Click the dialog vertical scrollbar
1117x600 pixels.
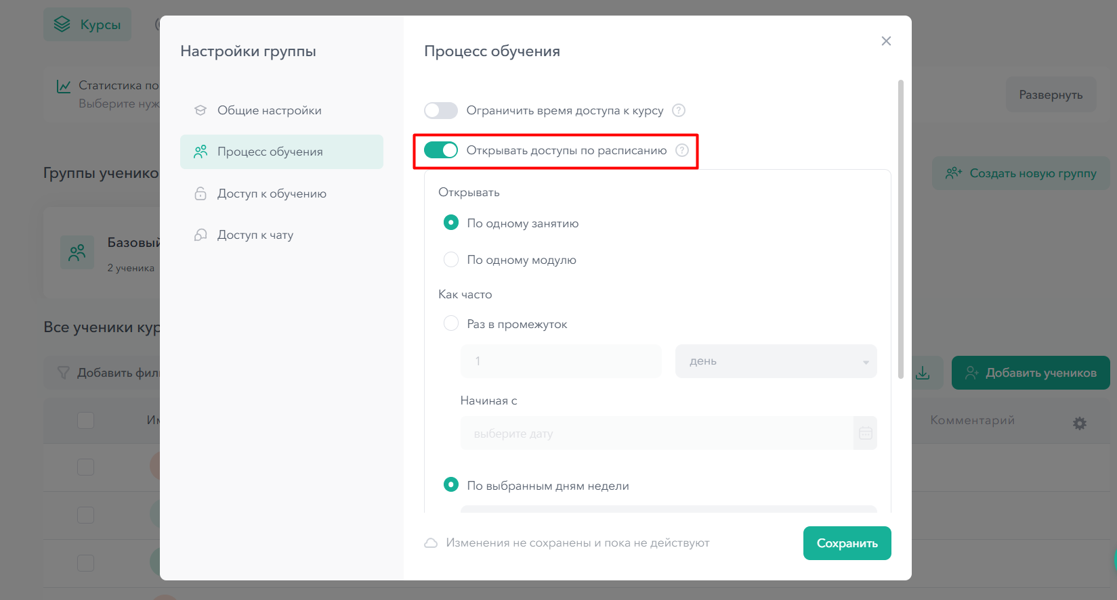[900, 230]
